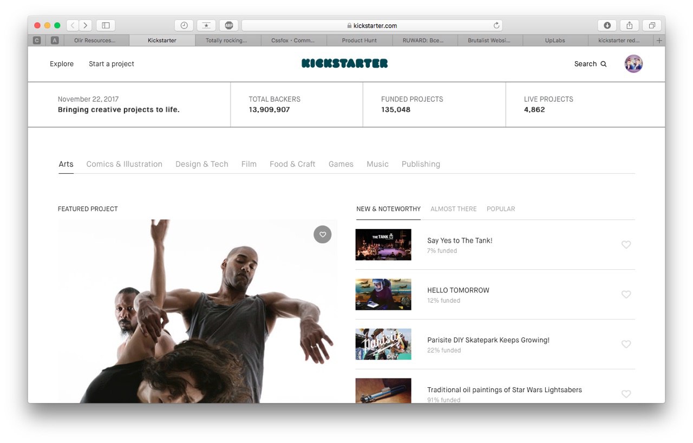The height and width of the screenshot is (443, 693).
Task: Open the history clock toolbar icon
Action: coord(184,25)
